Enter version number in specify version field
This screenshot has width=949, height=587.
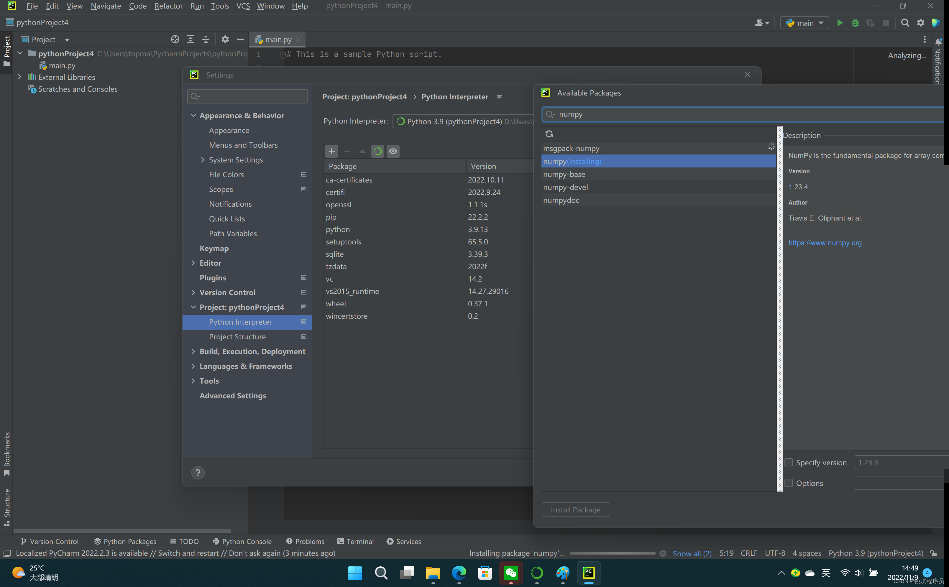coord(899,462)
